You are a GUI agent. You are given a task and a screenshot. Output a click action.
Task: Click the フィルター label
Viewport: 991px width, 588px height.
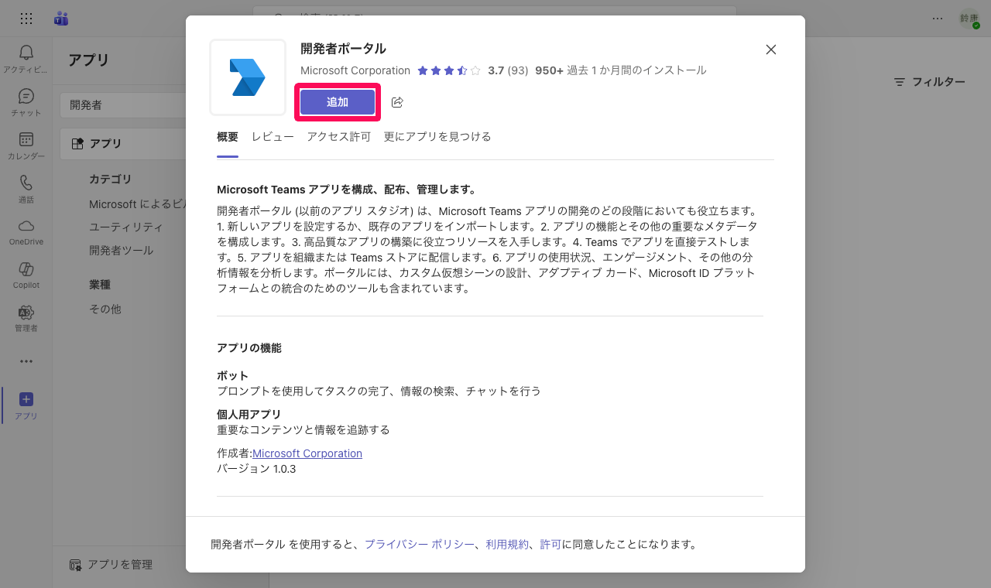pos(938,81)
